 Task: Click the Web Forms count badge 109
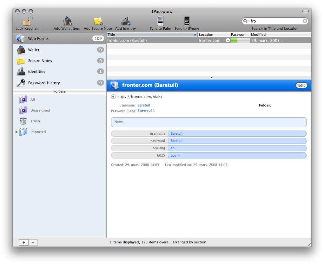(x=98, y=38)
